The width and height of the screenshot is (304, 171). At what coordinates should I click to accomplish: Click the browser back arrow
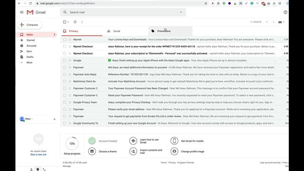pyautogui.click(x=19, y=3)
